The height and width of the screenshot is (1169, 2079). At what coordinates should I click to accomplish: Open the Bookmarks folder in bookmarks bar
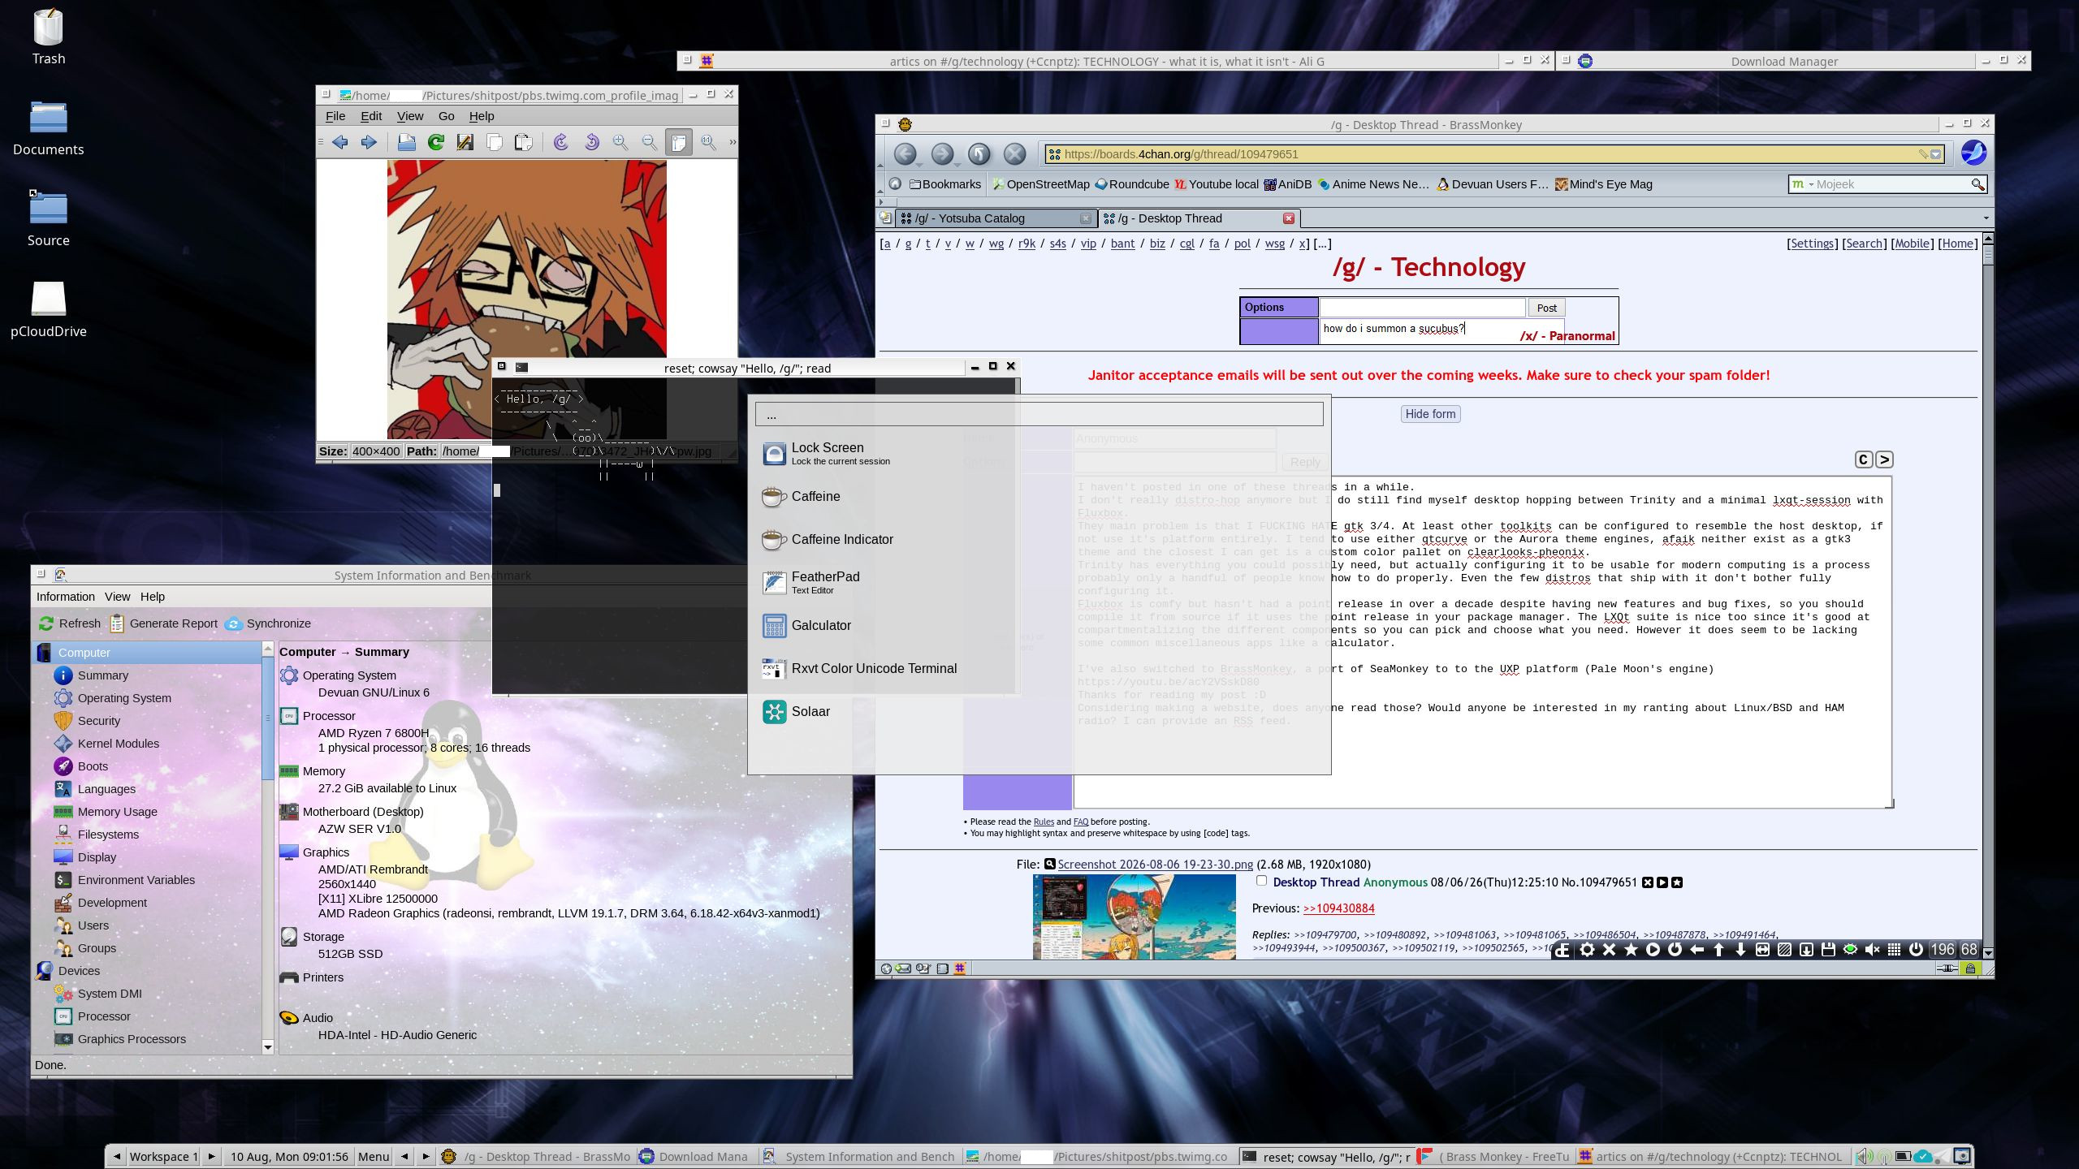pos(945,184)
